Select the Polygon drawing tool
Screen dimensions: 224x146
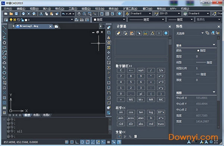(x=4, y=43)
